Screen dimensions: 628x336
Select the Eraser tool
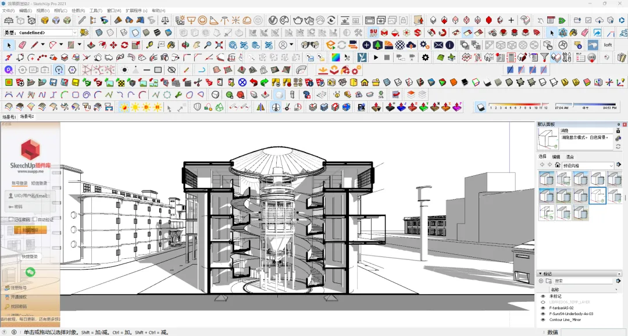[x=22, y=45]
